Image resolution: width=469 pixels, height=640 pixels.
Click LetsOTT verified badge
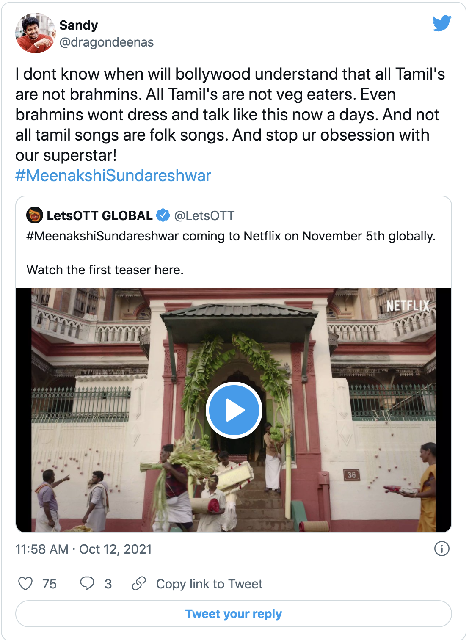[x=163, y=215]
